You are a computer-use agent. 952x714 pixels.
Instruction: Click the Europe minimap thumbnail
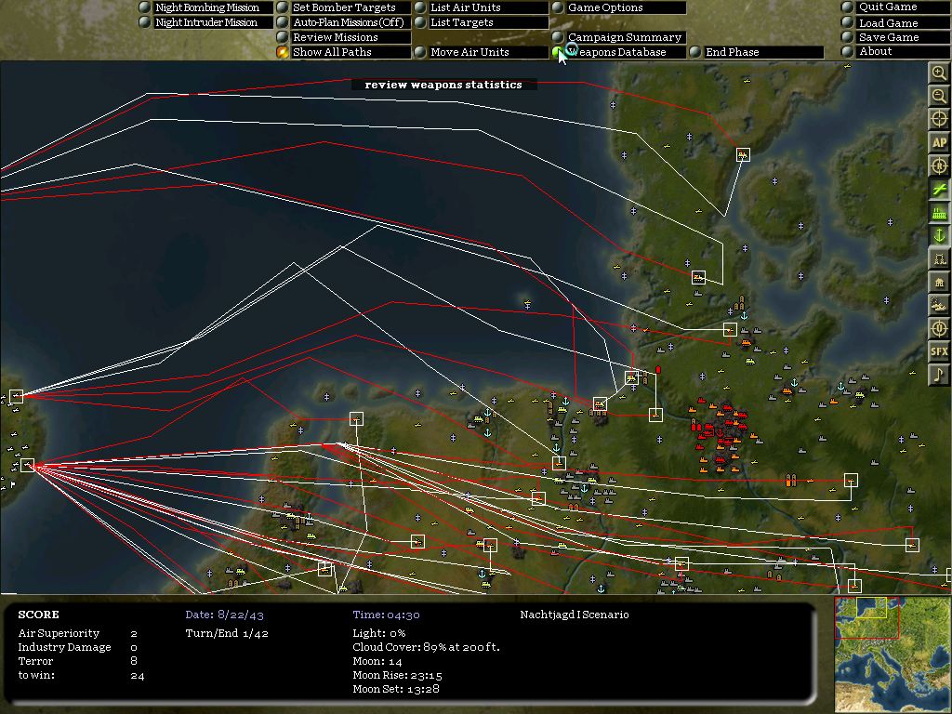893,654
